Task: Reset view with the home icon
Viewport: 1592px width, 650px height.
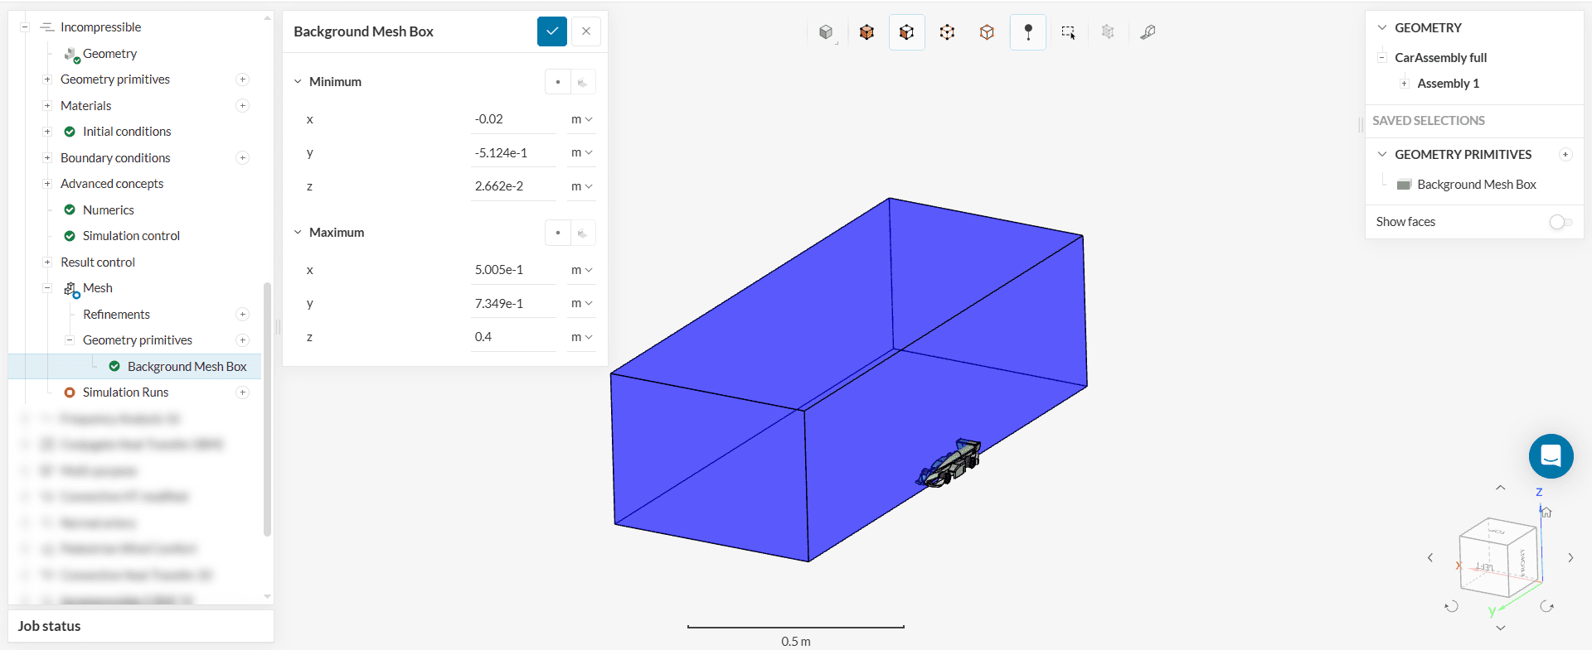Action: (x=1546, y=513)
